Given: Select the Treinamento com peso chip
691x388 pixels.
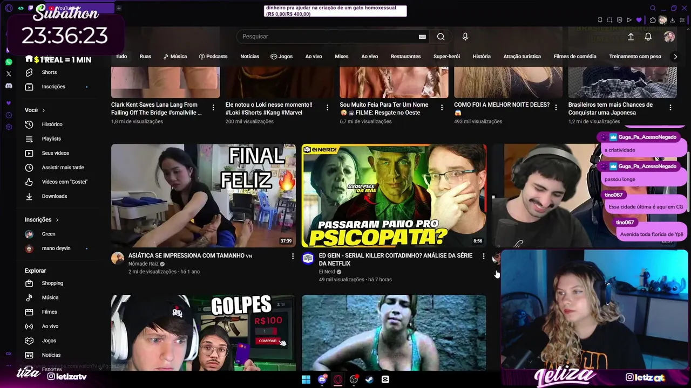Looking at the screenshot, I should (x=635, y=57).
